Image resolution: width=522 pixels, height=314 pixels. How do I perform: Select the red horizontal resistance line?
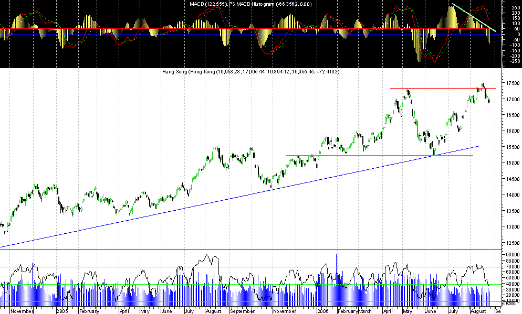point(443,89)
